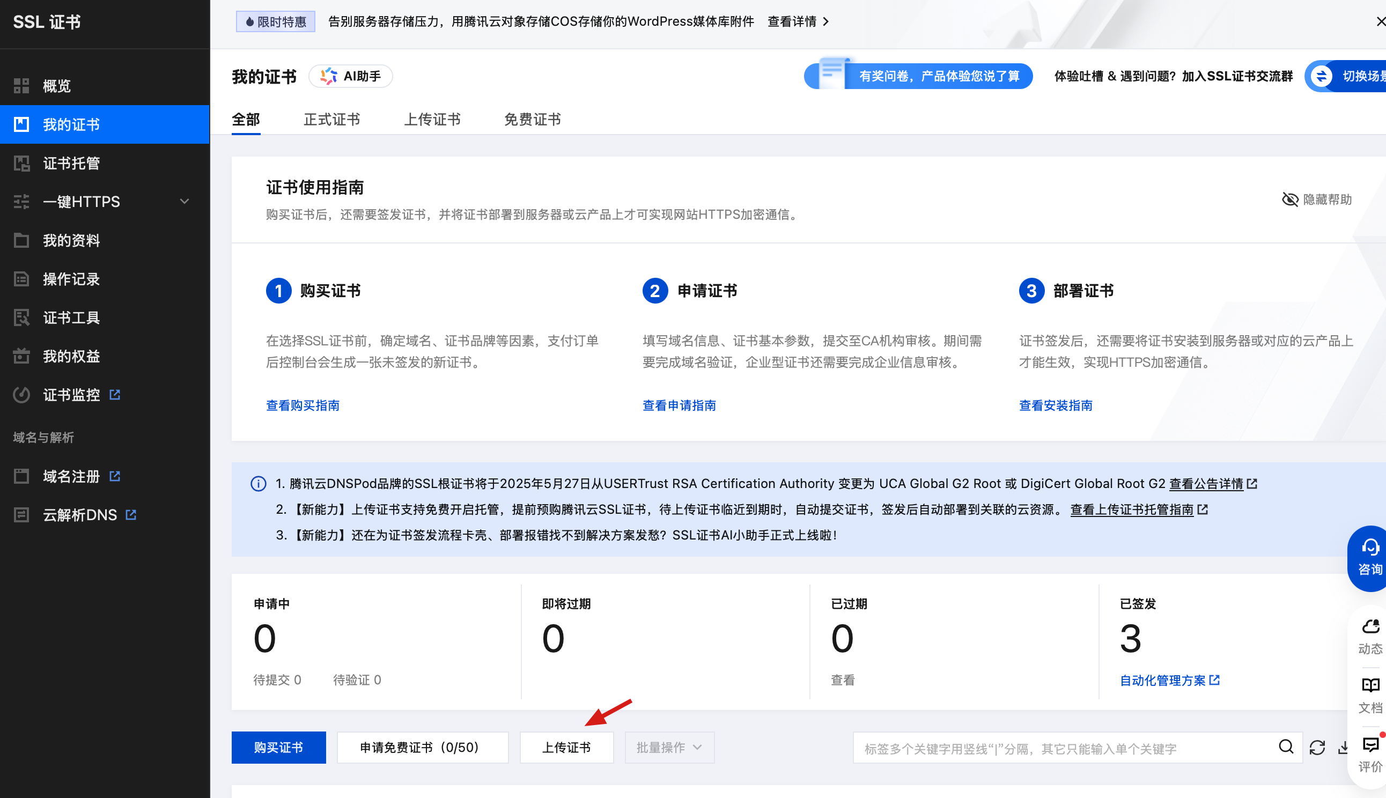Switch to the 正式证书 tab
The width and height of the screenshot is (1386, 798).
pyautogui.click(x=331, y=120)
